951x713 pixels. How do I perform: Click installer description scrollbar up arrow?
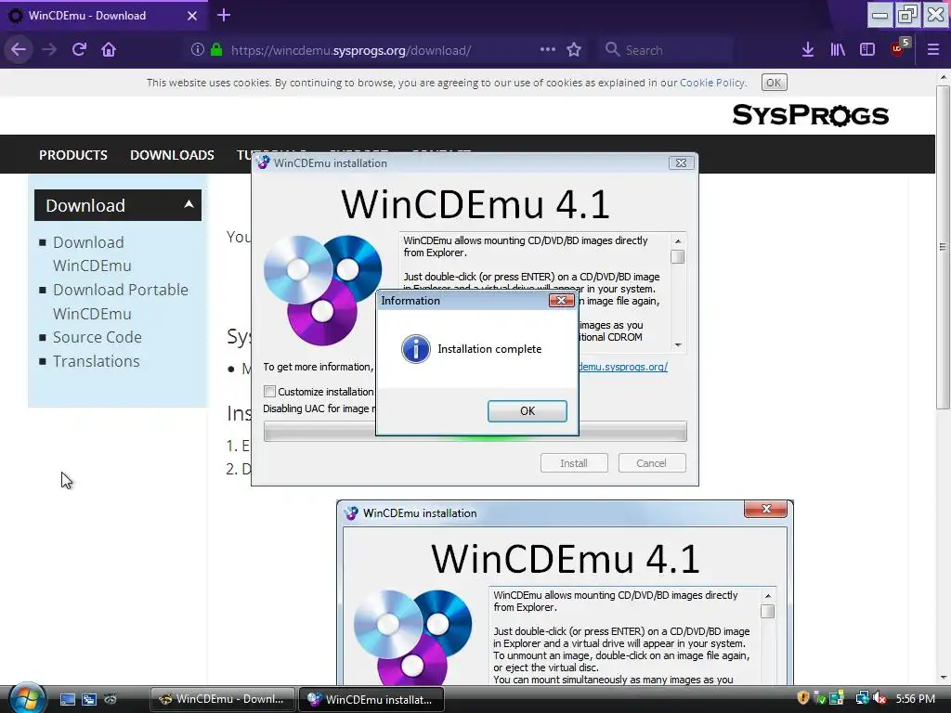[678, 241]
